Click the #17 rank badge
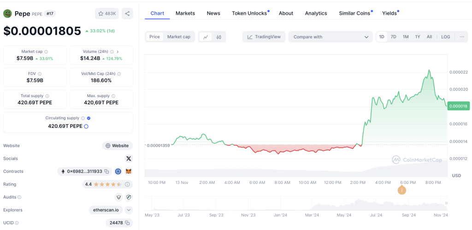The width and height of the screenshot is (472, 230). pyautogui.click(x=50, y=13)
